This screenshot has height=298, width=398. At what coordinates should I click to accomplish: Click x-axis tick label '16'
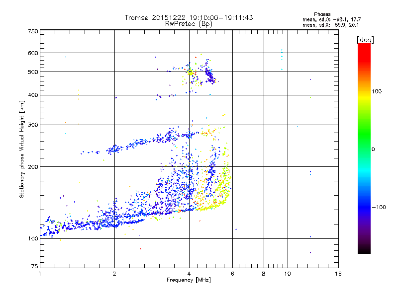[x=338, y=274]
